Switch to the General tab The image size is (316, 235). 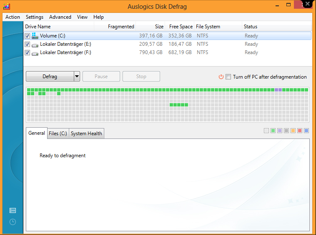coord(37,133)
